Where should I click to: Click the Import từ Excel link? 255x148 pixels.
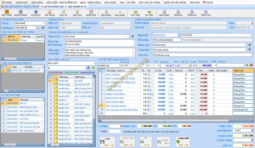88,72
